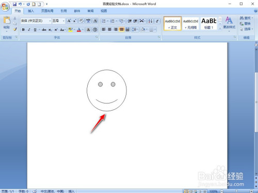Screen dimensions: 258x193
Task: Toggle bold formatting
Action: click(23, 30)
